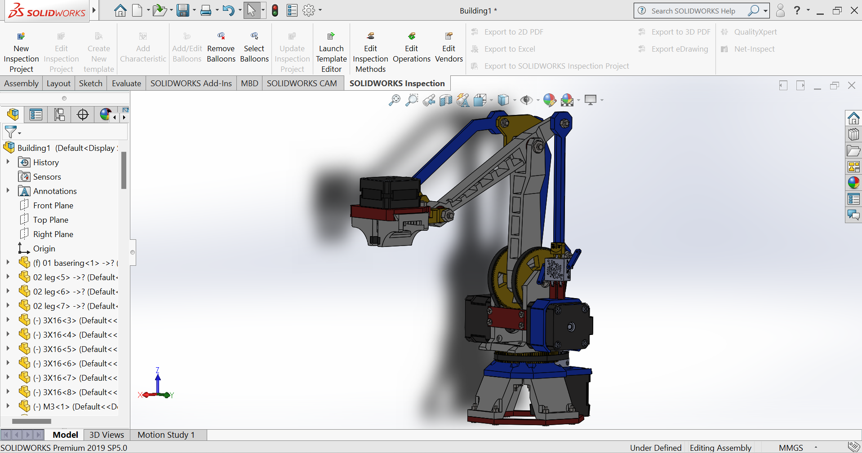Create a new document with the New icon
Viewport: 862px width, 453px height.
[138, 10]
